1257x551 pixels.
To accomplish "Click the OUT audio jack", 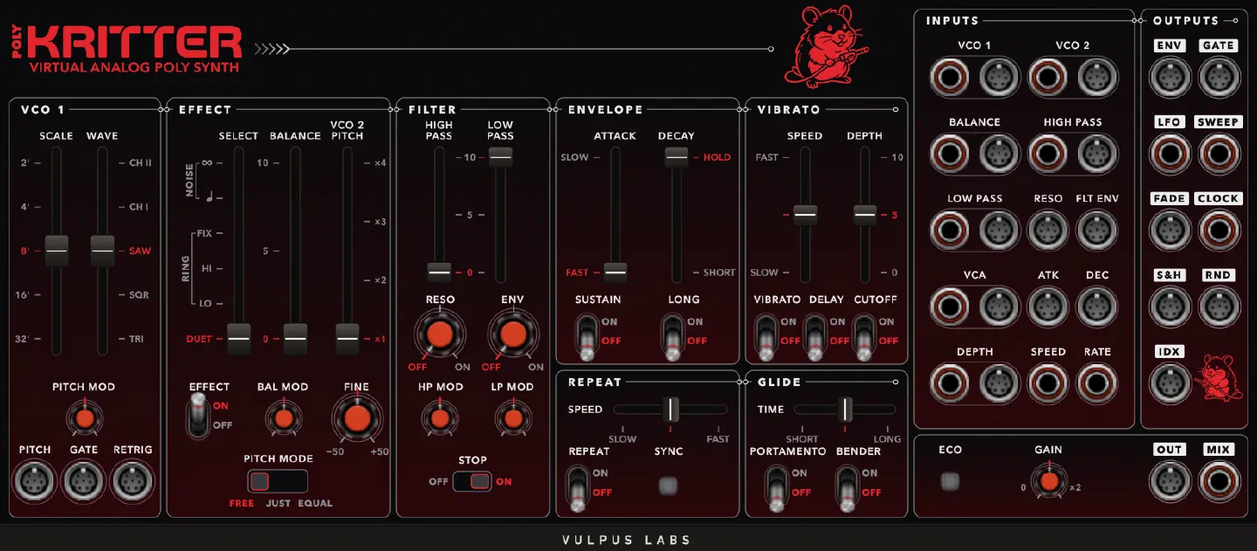I will [1170, 482].
